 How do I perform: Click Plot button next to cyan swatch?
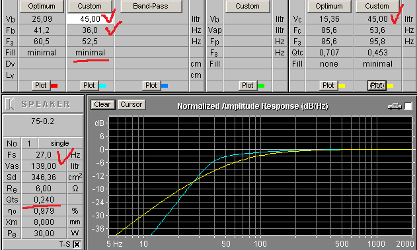89,86
